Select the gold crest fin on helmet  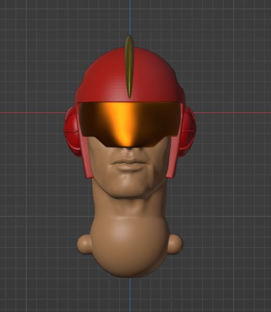129,67
